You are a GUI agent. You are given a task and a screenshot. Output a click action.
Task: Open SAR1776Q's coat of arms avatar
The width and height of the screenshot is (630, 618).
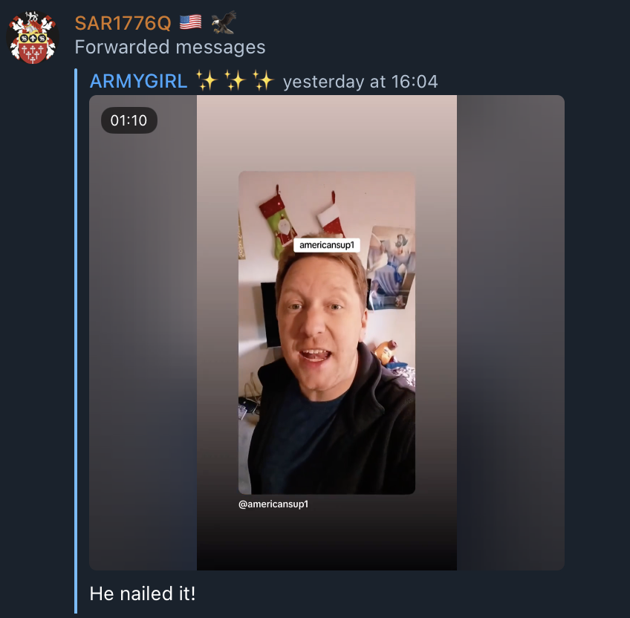tap(33, 37)
